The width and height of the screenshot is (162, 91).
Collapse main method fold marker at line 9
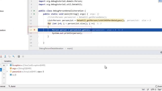pos(38,14)
